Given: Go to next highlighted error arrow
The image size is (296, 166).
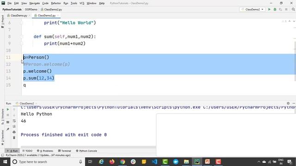Looking at the screenshot, I should click(294, 21).
